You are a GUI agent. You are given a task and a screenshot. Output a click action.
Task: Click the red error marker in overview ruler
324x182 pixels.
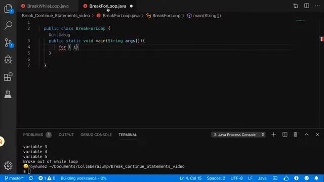(321, 39)
